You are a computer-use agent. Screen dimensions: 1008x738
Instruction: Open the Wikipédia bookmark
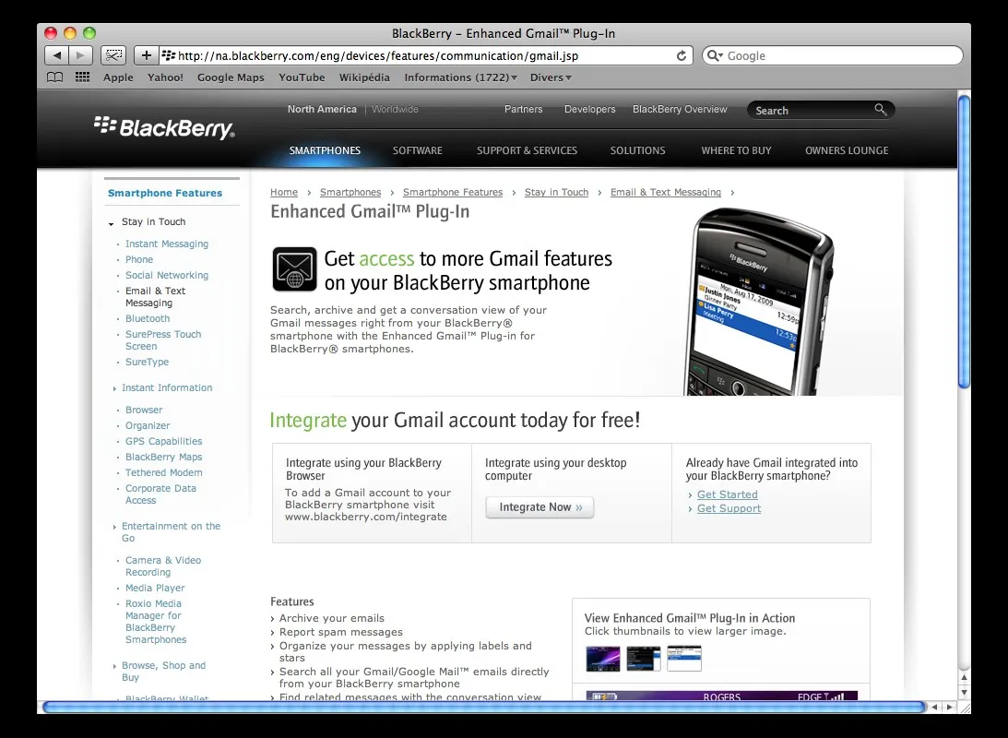click(x=364, y=77)
